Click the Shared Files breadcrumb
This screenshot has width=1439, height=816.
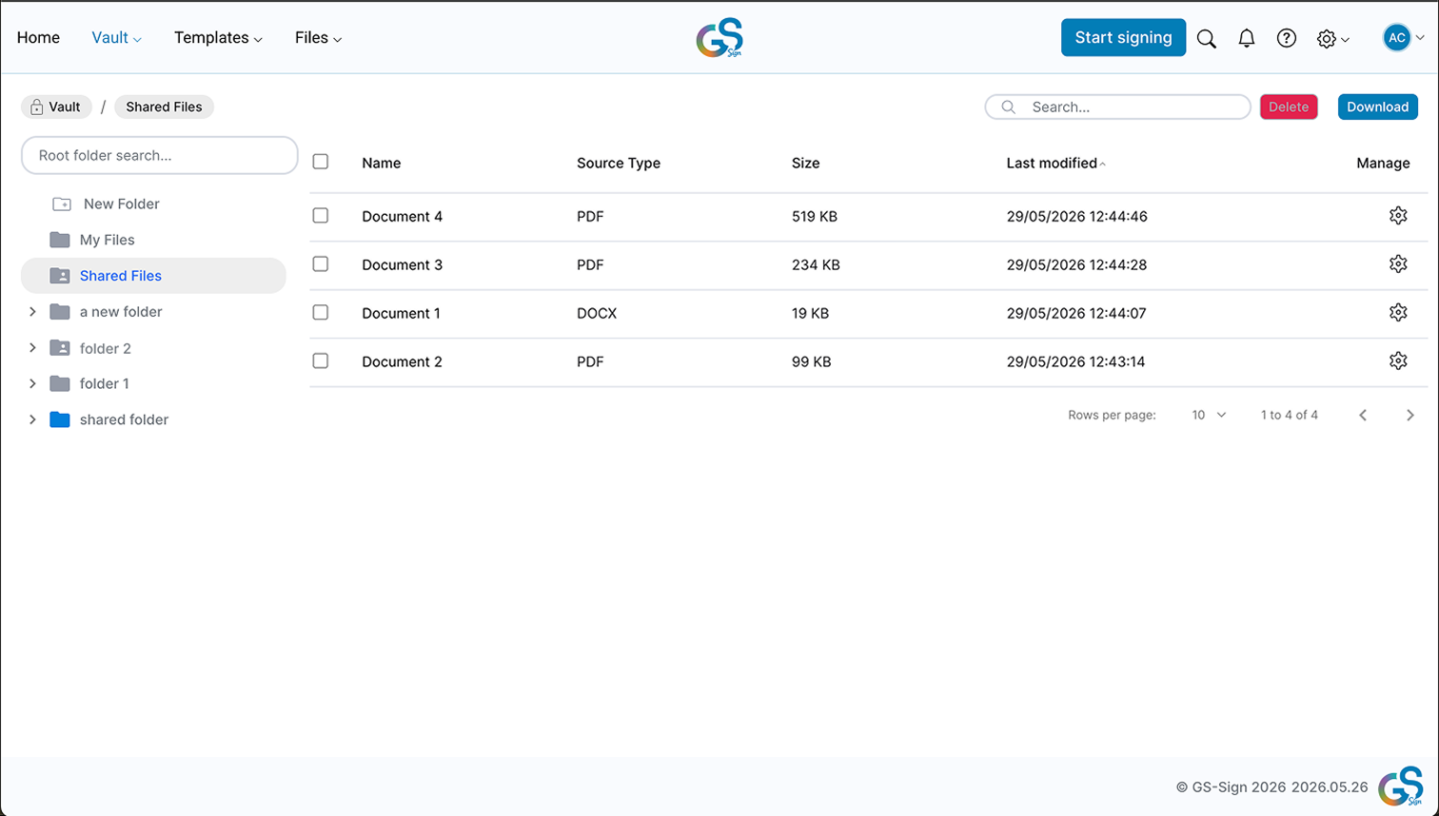pos(164,107)
